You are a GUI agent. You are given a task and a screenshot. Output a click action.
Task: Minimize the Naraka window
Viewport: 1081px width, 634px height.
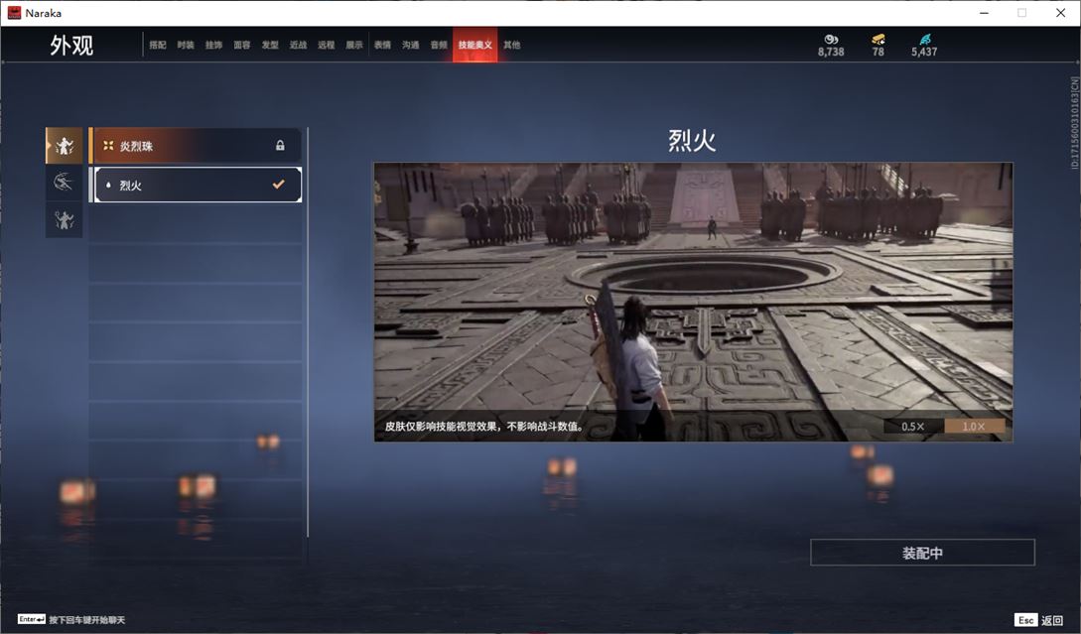(984, 13)
